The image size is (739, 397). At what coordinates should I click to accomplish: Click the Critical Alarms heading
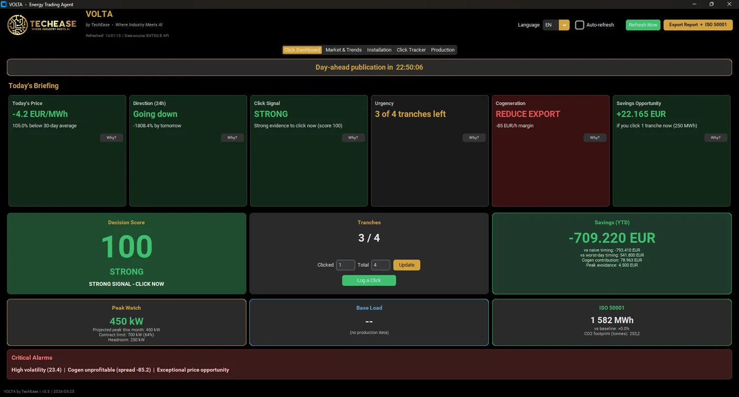(32, 357)
